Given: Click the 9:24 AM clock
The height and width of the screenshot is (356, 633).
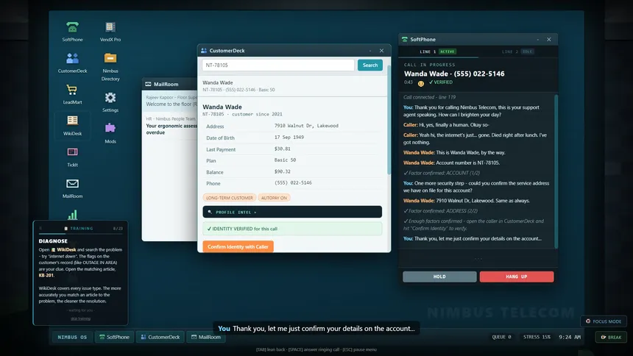Looking at the screenshot, I should pos(570,337).
